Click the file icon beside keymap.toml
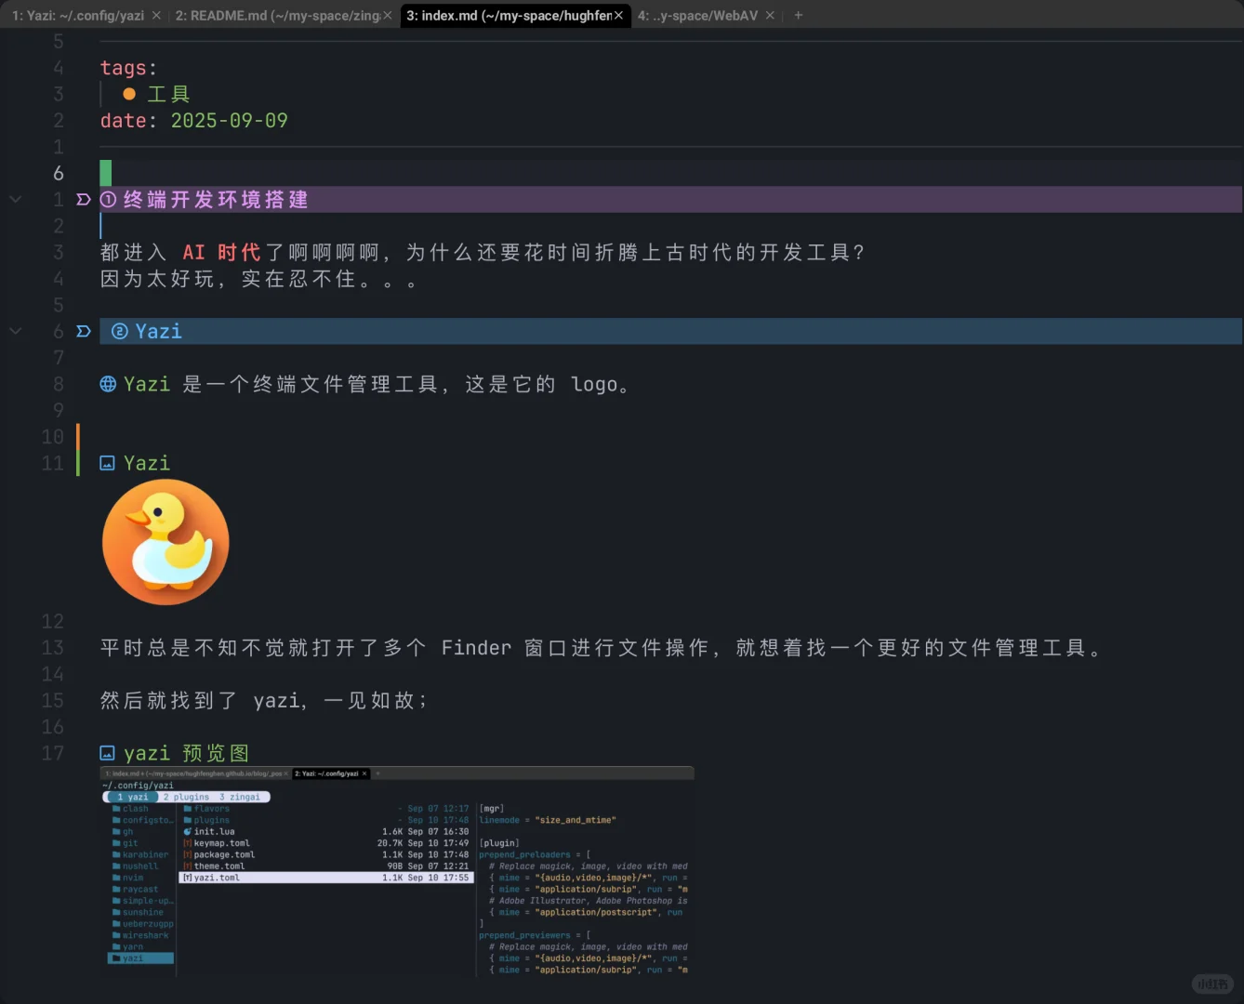 [x=186, y=843]
